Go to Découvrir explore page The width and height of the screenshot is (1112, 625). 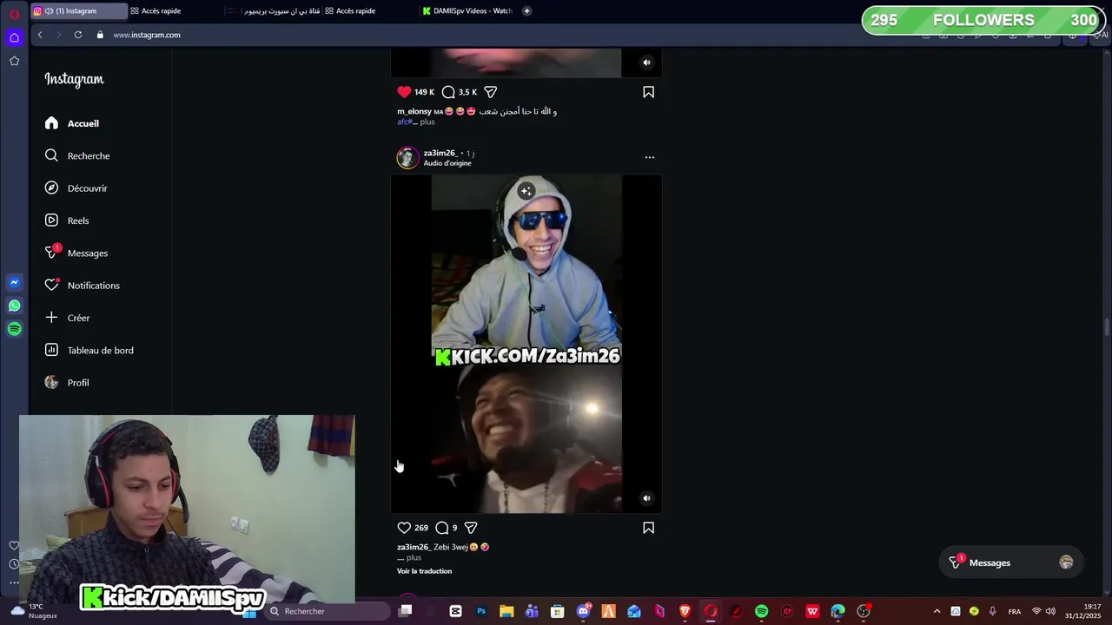76,188
